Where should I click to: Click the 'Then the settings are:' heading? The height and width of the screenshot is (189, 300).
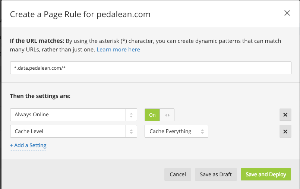click(40, 96)
